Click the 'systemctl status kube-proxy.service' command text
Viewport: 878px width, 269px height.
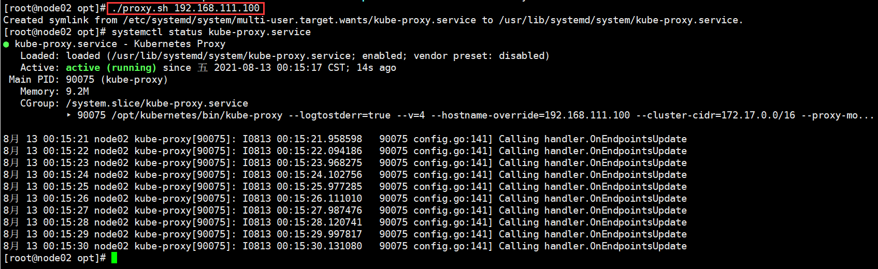211,32
